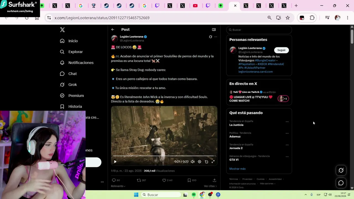Screen dimensions: 354x199
Task: Open the Ver citas link
Action: coord(210,186)
